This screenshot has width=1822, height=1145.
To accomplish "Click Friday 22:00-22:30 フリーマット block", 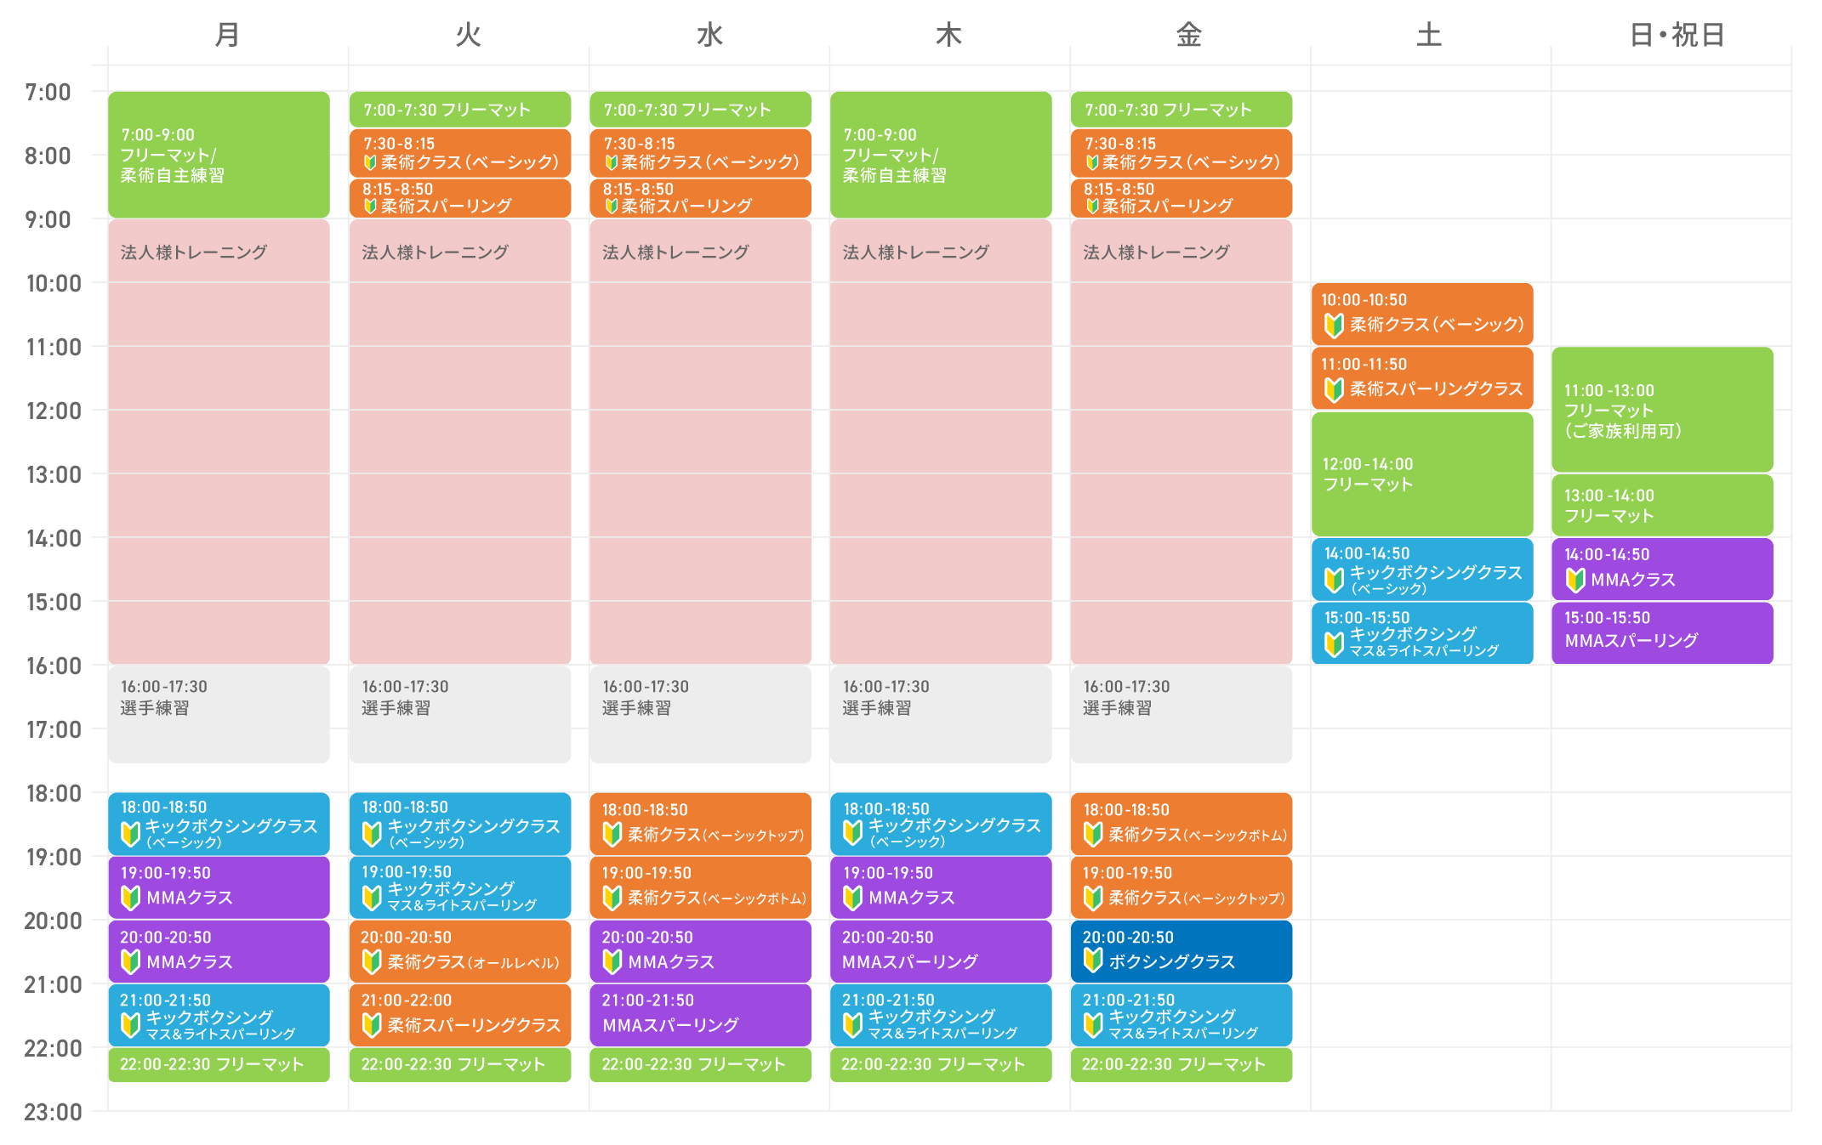I will point(1181,1065).
